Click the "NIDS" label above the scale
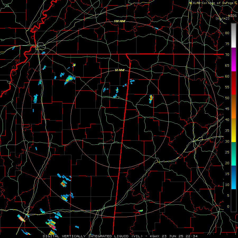238x238 pixels. point(232,16)
